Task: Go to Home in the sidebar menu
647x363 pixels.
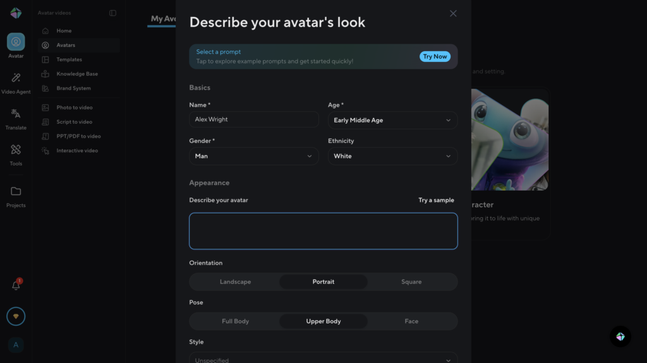Action: [79, 31]
